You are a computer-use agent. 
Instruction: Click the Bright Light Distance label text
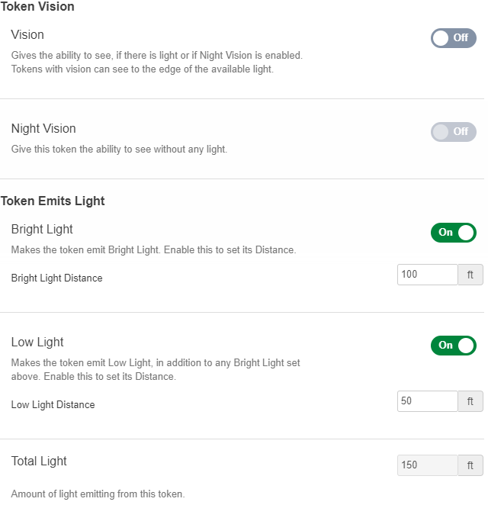56,278
